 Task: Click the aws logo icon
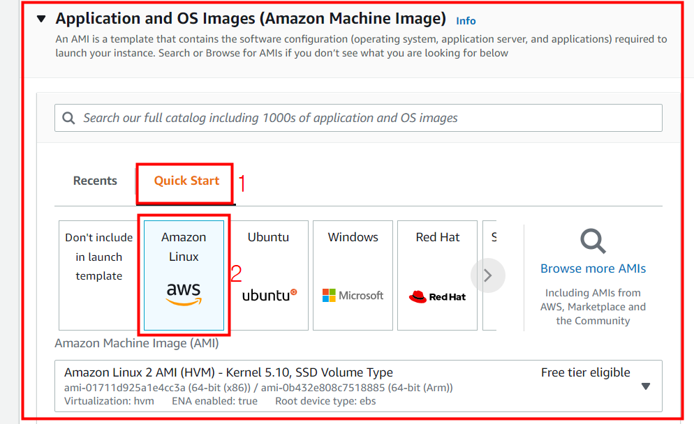click(x=184, y=294)
